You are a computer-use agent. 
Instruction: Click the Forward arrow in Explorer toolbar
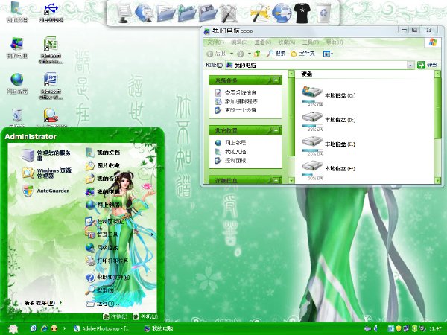(x=241, y=54)
